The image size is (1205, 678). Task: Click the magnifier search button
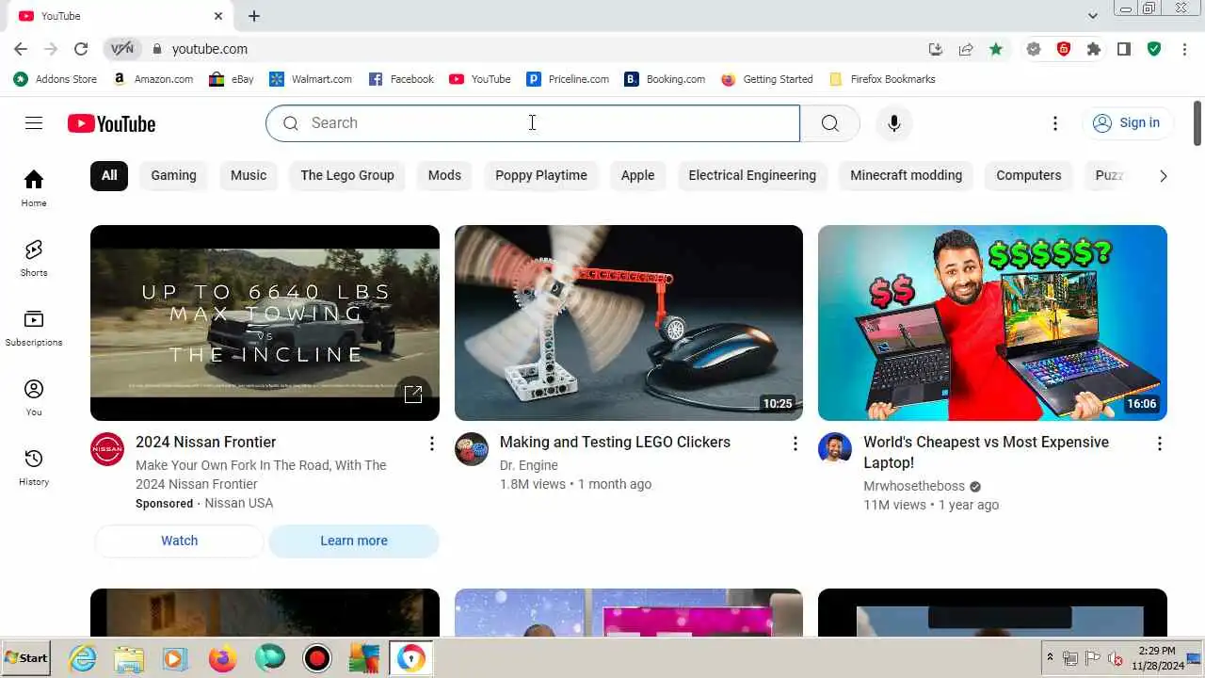[829, 123]
